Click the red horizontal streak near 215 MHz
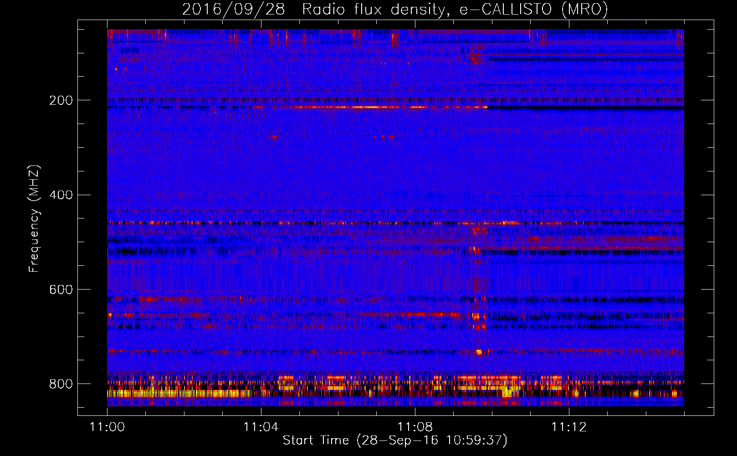Image resolution: width=737 pixels, height=456 pixels. 370,108
